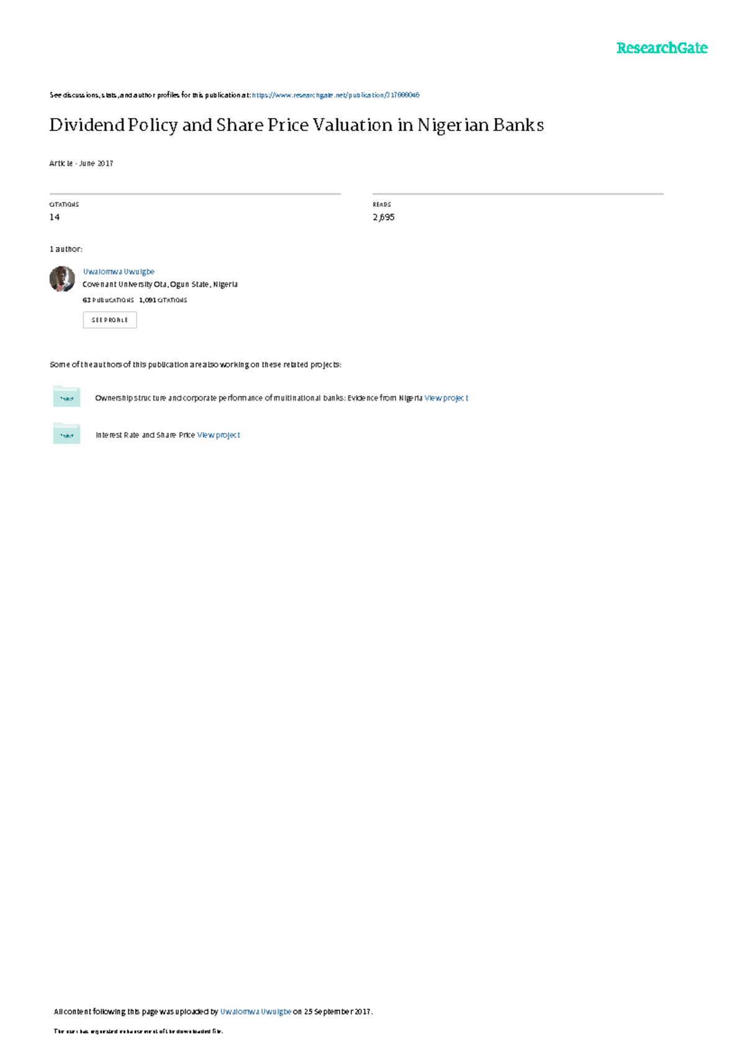Open View project for Ownership structure
Viewport: 745px width, 1054px height.
446,398
